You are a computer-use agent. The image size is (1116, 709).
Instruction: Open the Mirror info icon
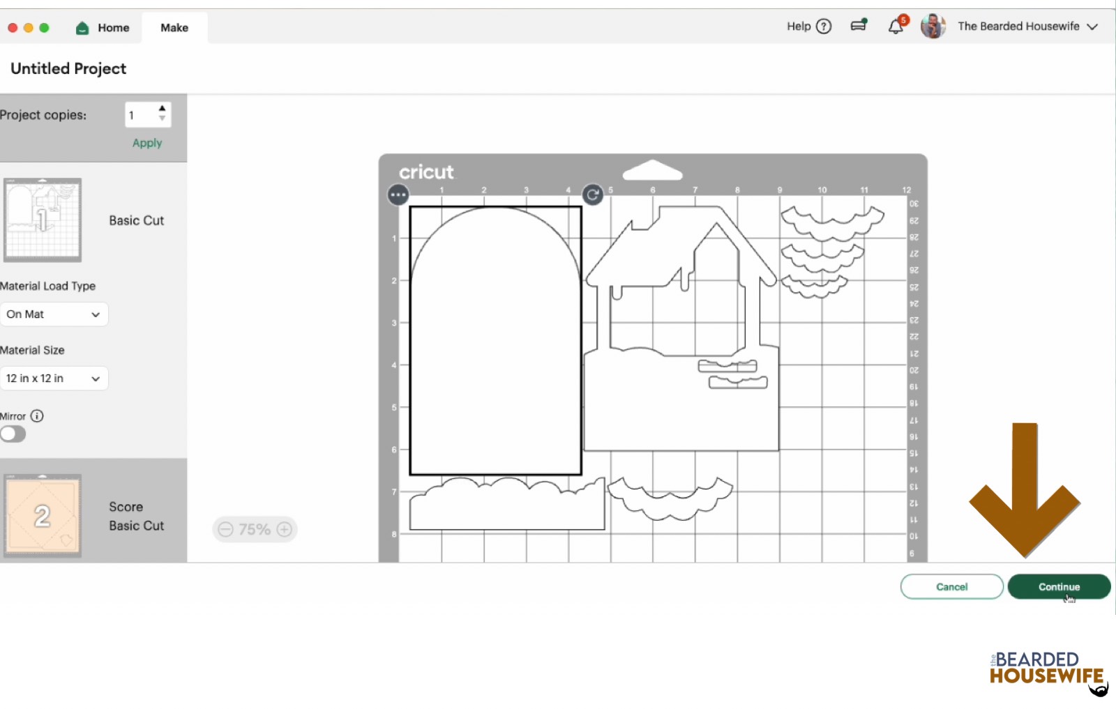(x=37, y=416)
